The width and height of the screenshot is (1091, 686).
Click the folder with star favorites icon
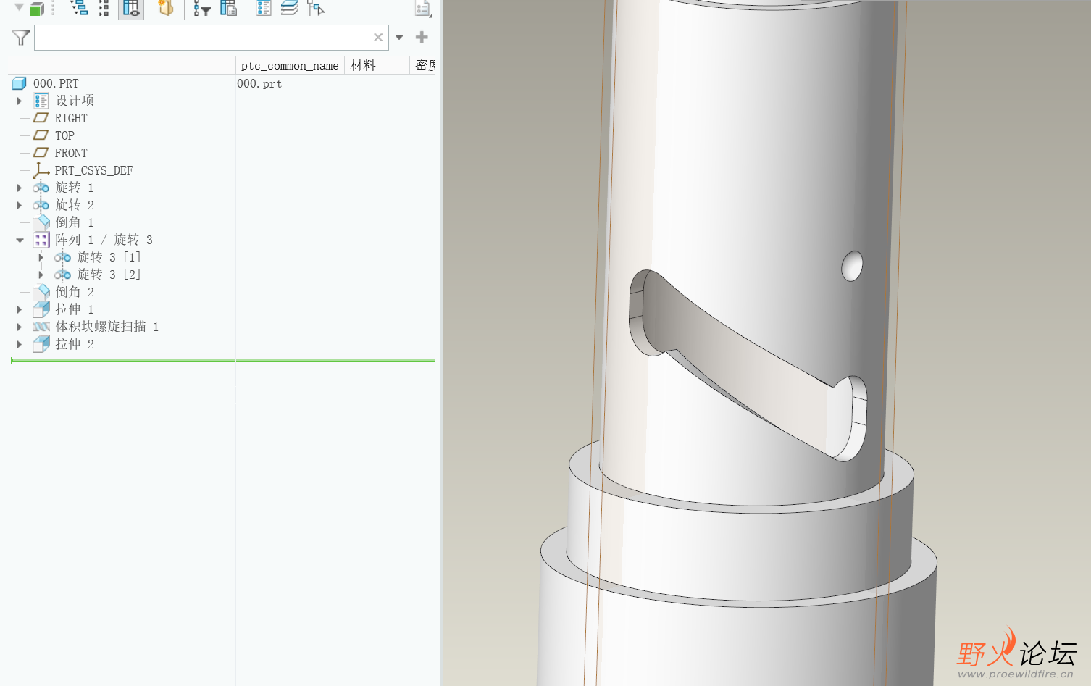click(x=166, y=8)
